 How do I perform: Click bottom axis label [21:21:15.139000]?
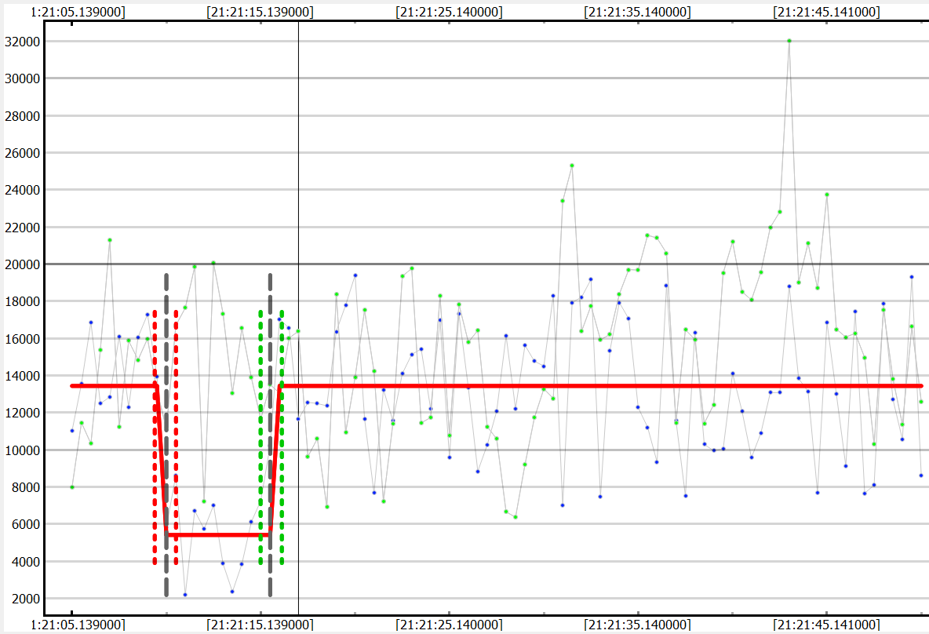[x=260, y=625]
